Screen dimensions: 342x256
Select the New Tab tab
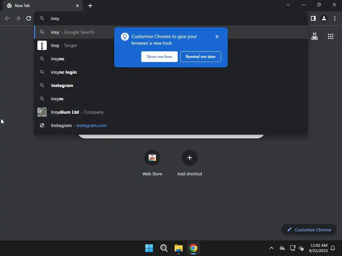tap(43, 6)
